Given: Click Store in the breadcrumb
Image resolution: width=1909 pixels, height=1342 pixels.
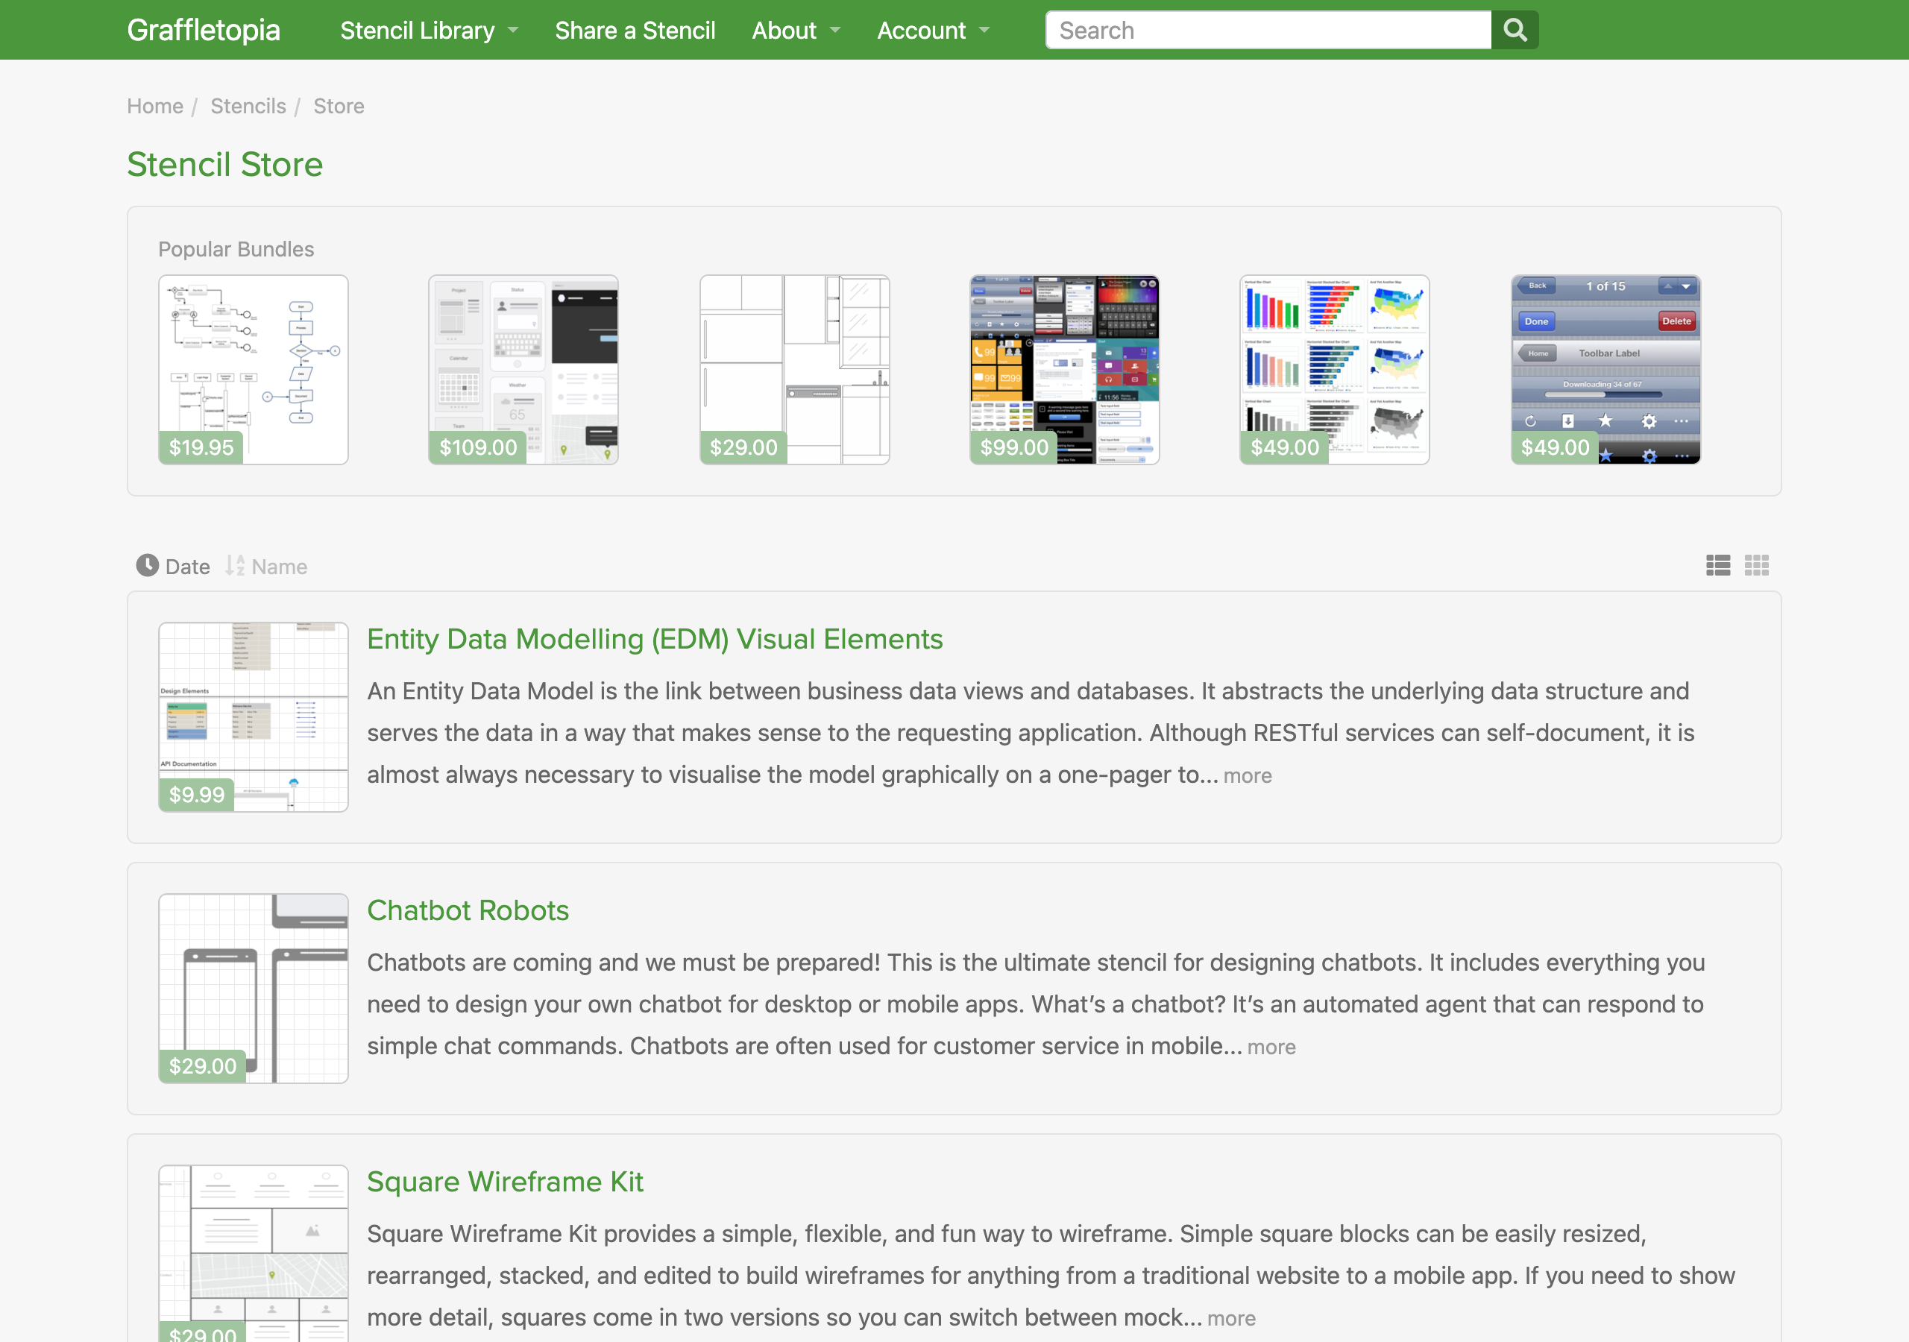Looking at the screenshot, I should [x=339, y=106].
